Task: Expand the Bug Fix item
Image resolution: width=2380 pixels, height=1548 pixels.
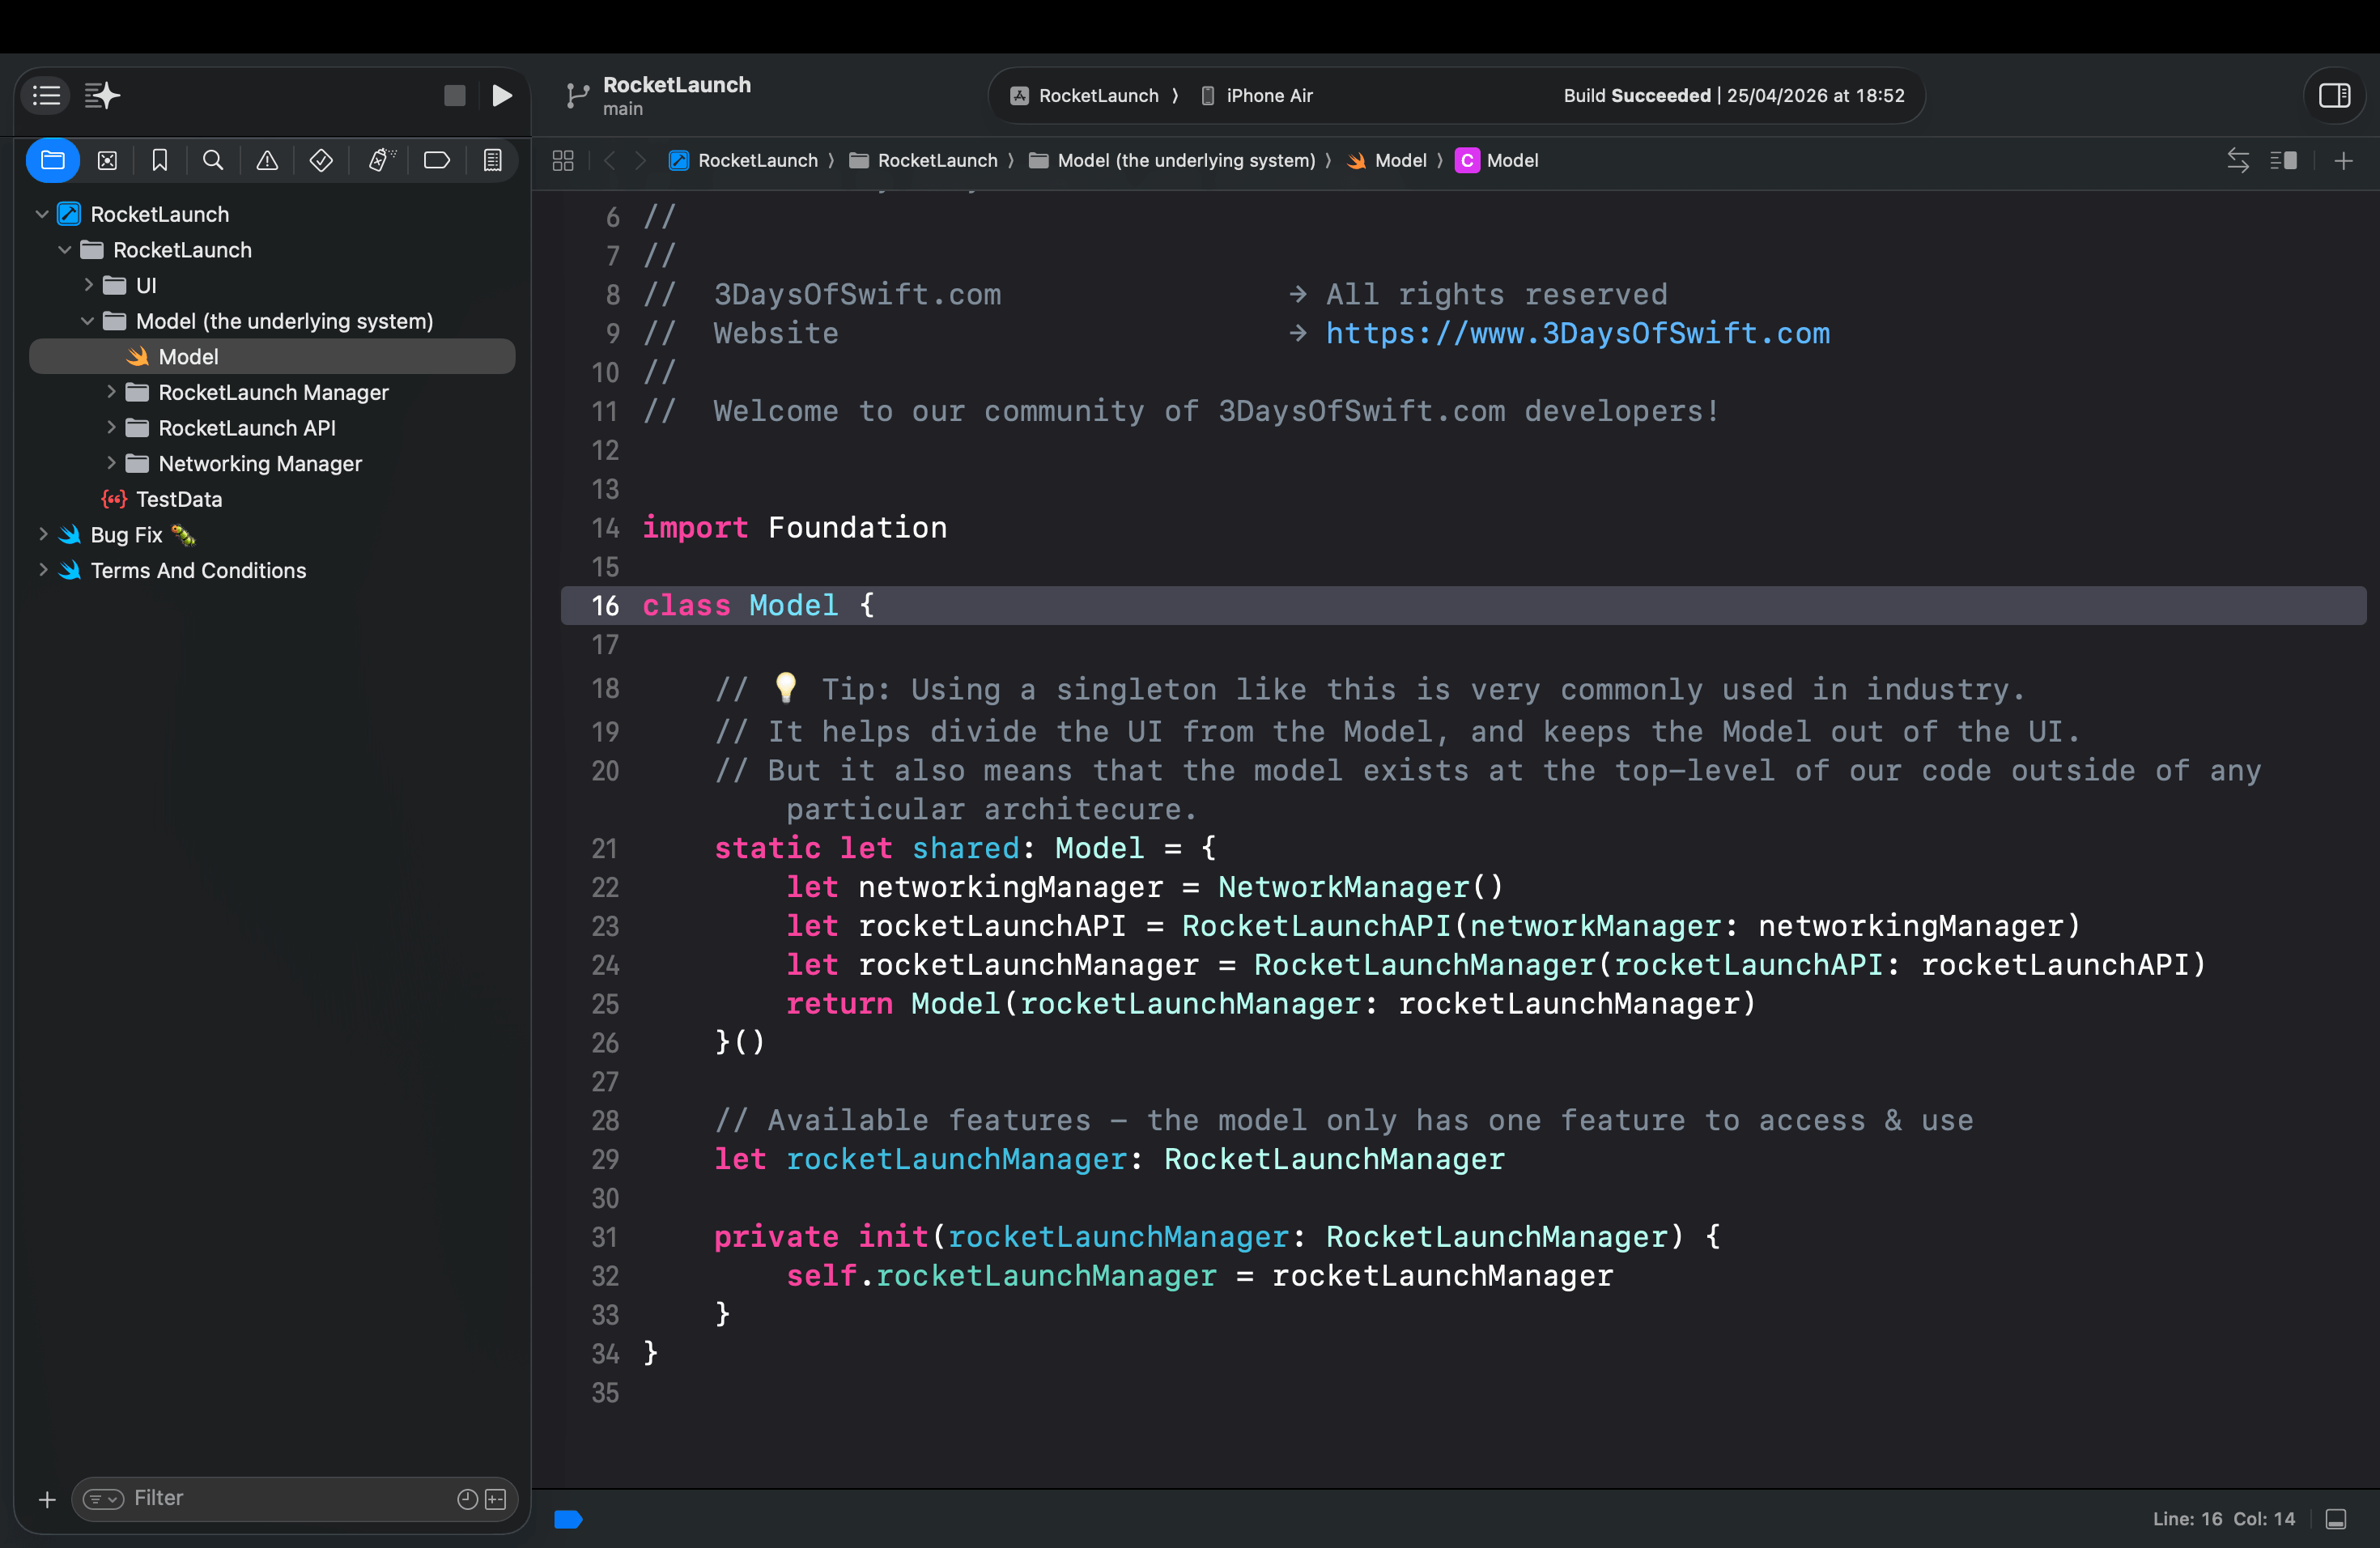Action: tap(42, 534)
